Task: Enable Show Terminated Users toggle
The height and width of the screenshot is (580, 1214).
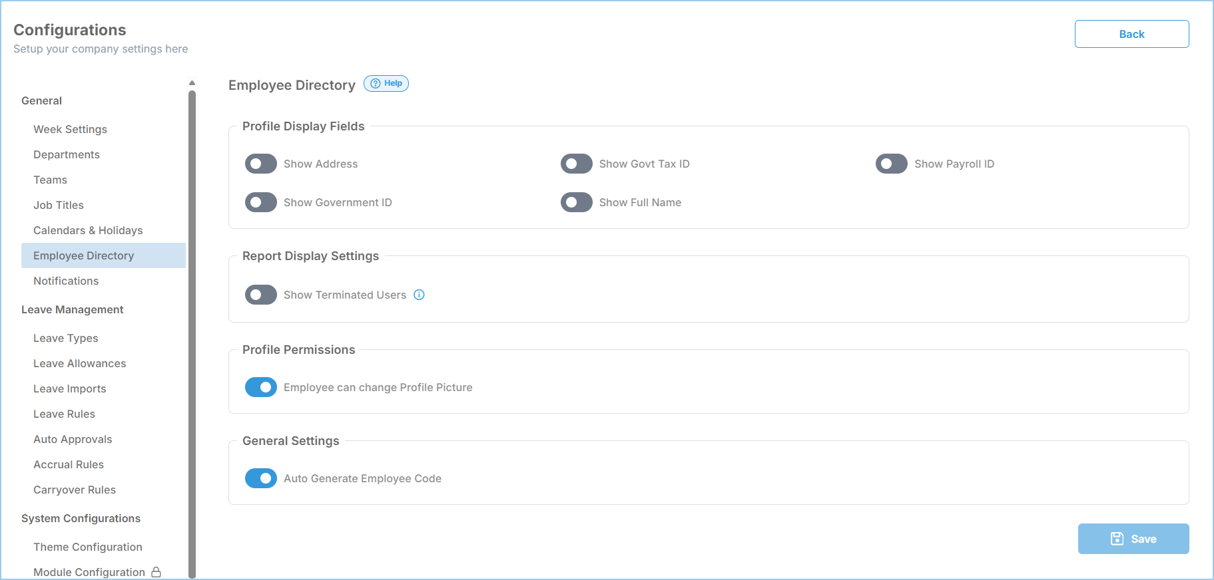Action: click(x=261, y=295)
